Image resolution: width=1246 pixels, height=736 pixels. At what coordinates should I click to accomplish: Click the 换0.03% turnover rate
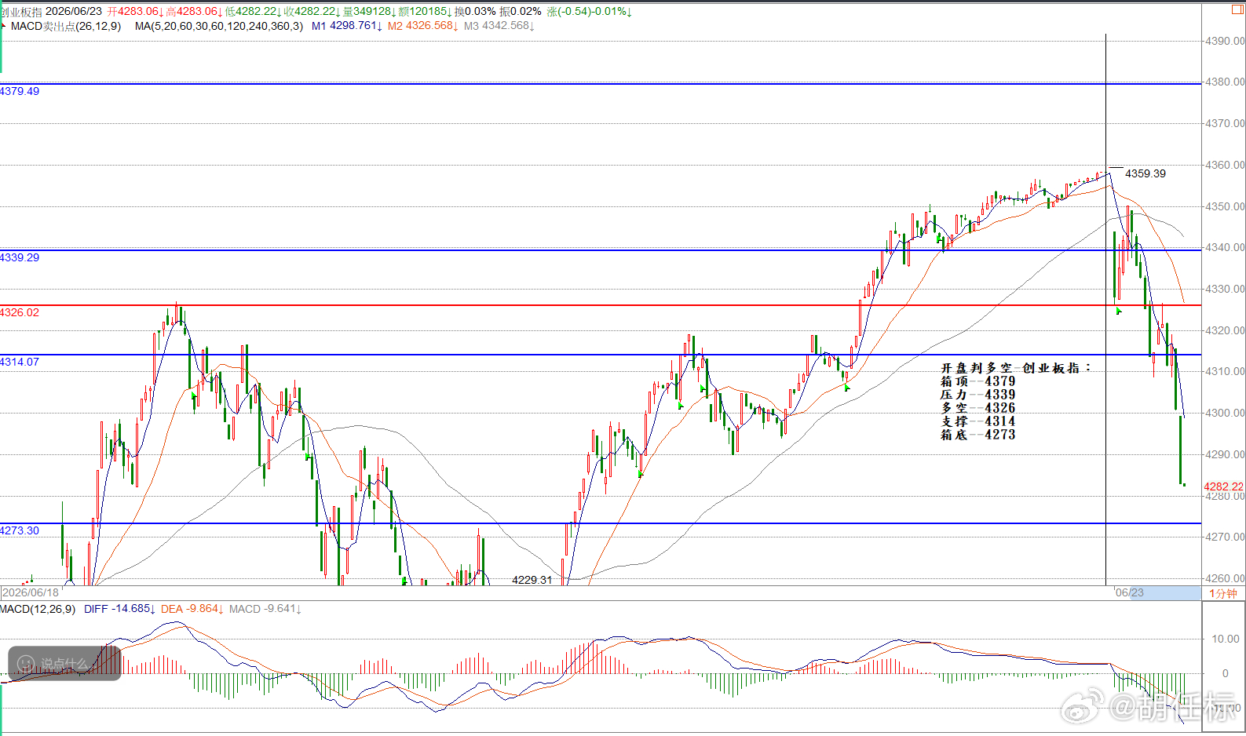tap(475, 12)
